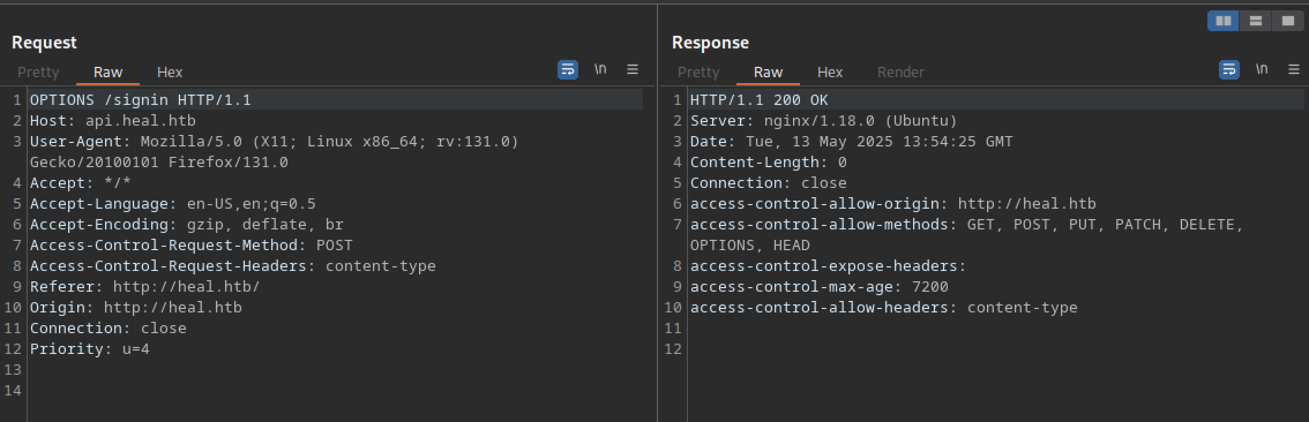Viewport: 1309px width, 422px height.
Task: Select the Response Pretty tab
Action: tap(698, 73)
